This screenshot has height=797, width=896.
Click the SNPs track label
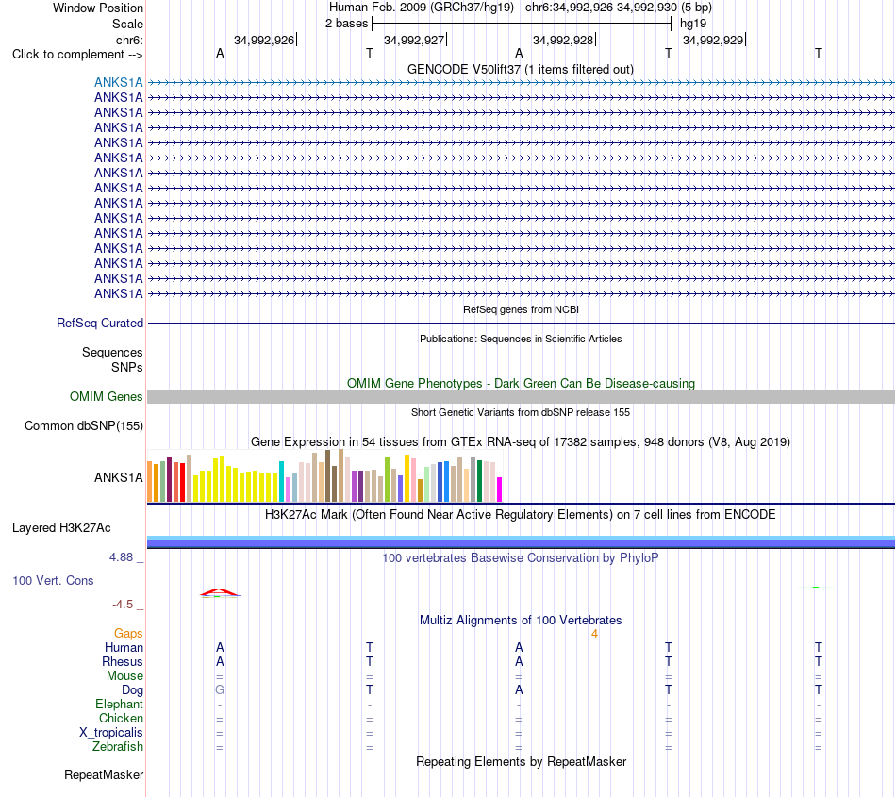tap(127, 367)
